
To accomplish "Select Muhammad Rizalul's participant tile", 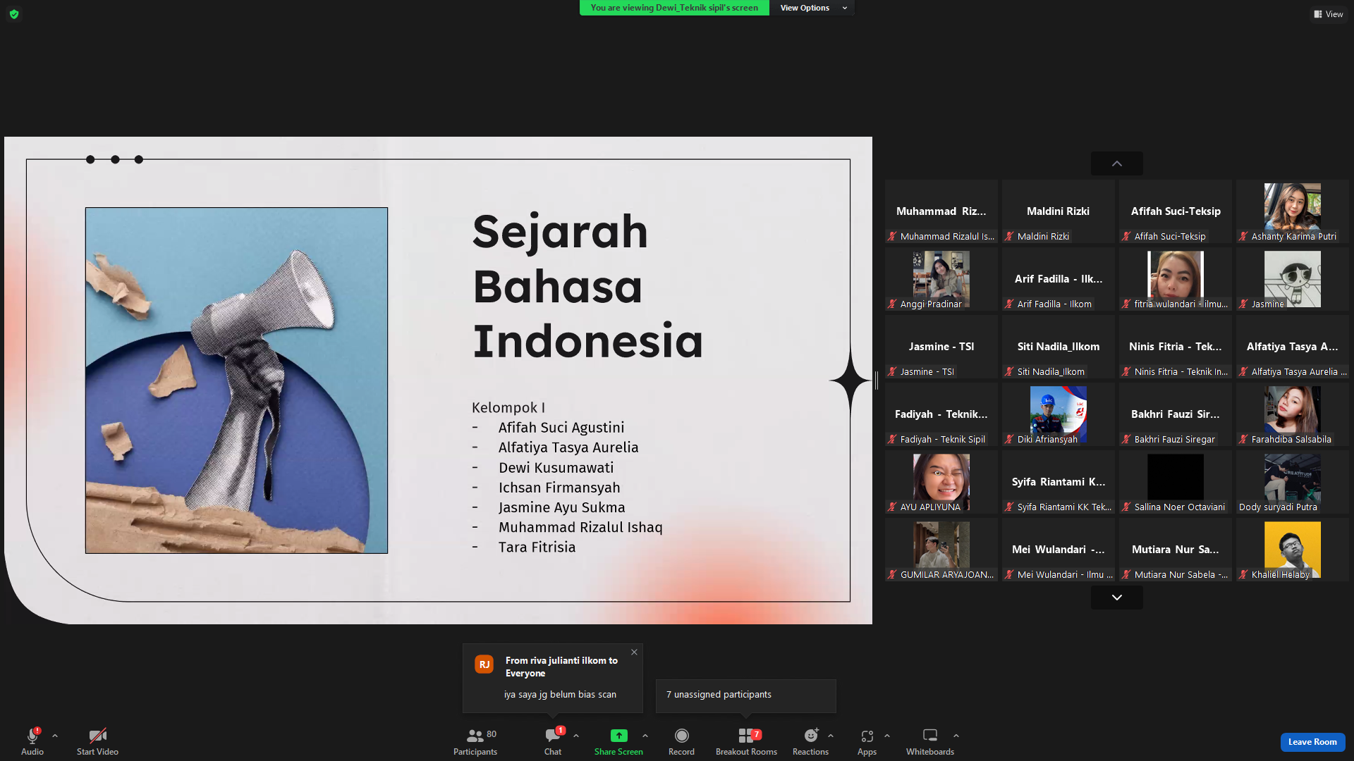I will 941,211.
